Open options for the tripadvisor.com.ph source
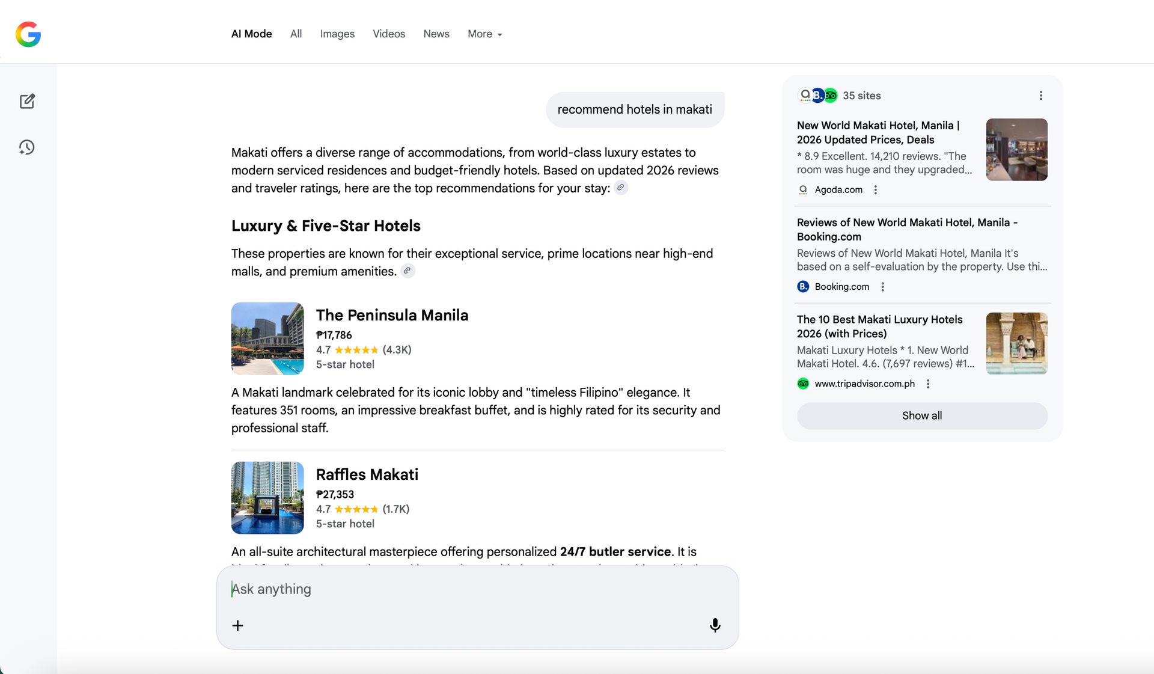The image size is (1154, 674). [x=928, y=384]
